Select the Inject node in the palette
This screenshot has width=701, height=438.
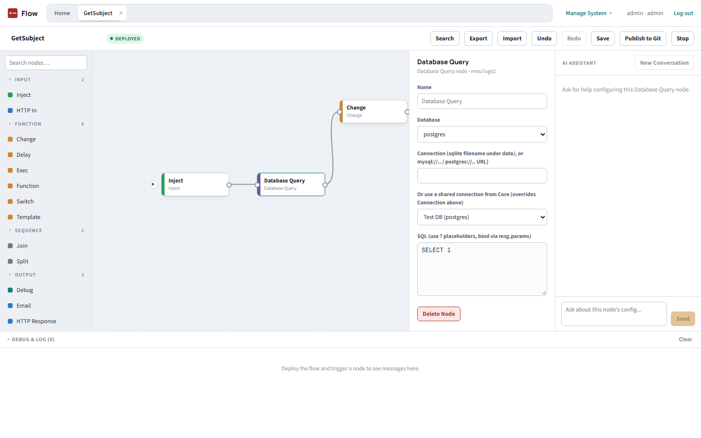tap(46, 95)
